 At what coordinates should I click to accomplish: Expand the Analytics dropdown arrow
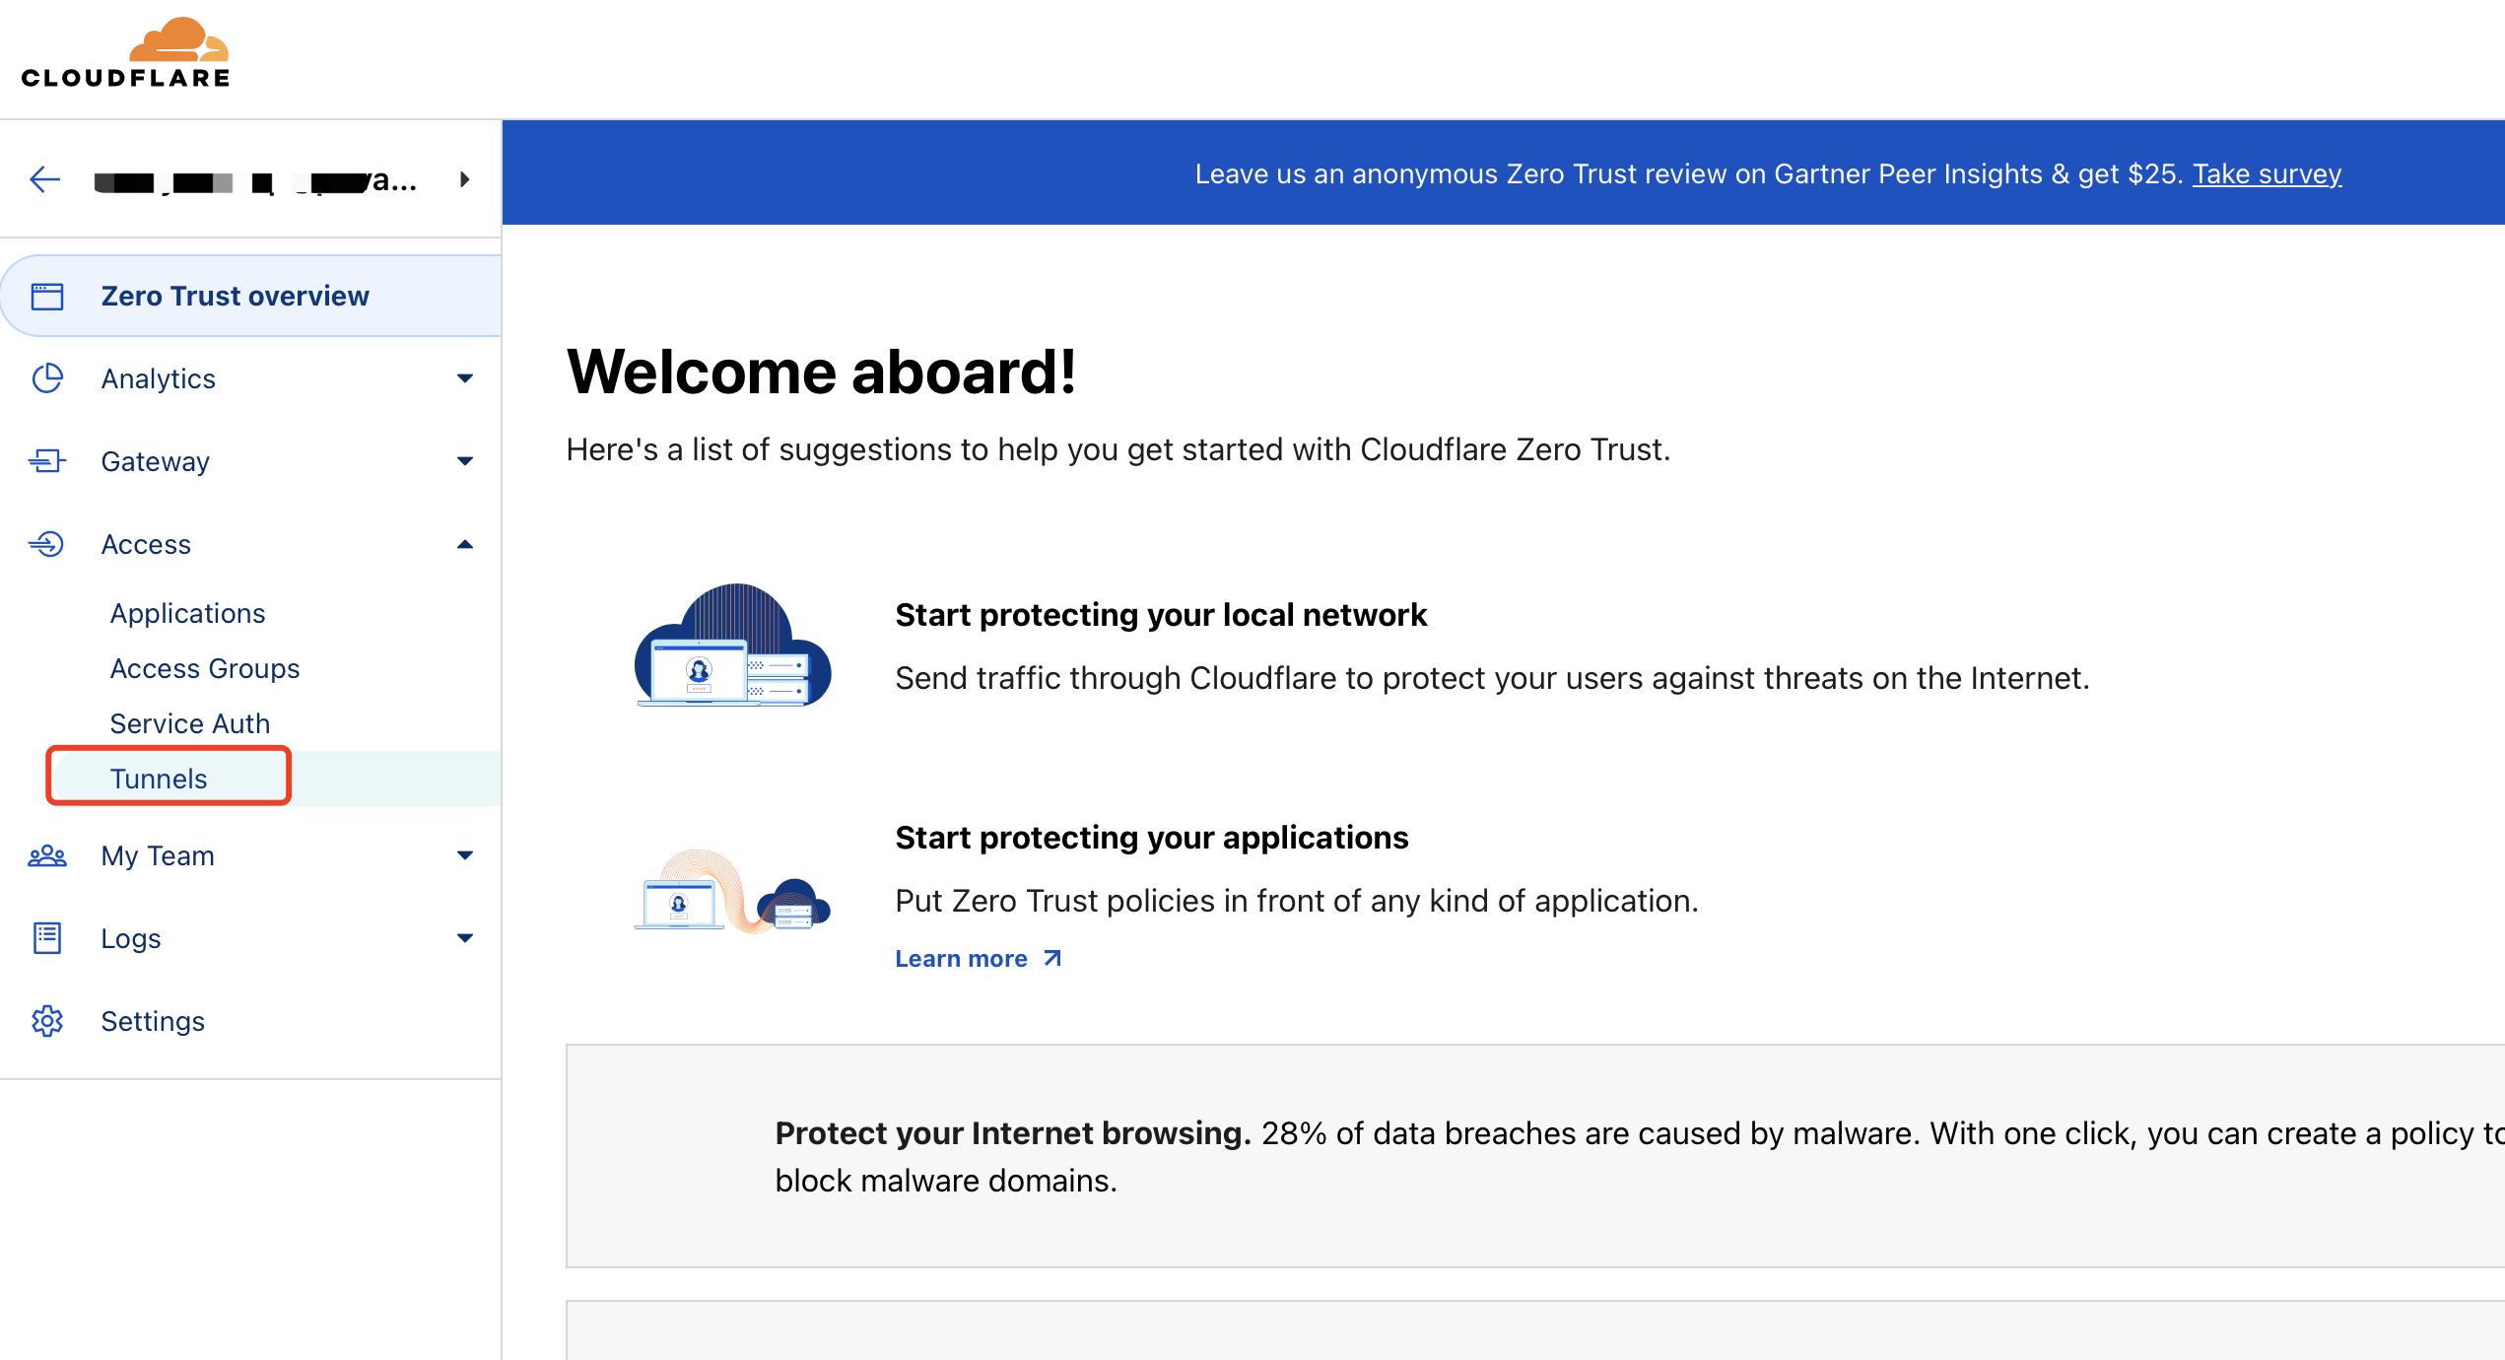point(465,378)
